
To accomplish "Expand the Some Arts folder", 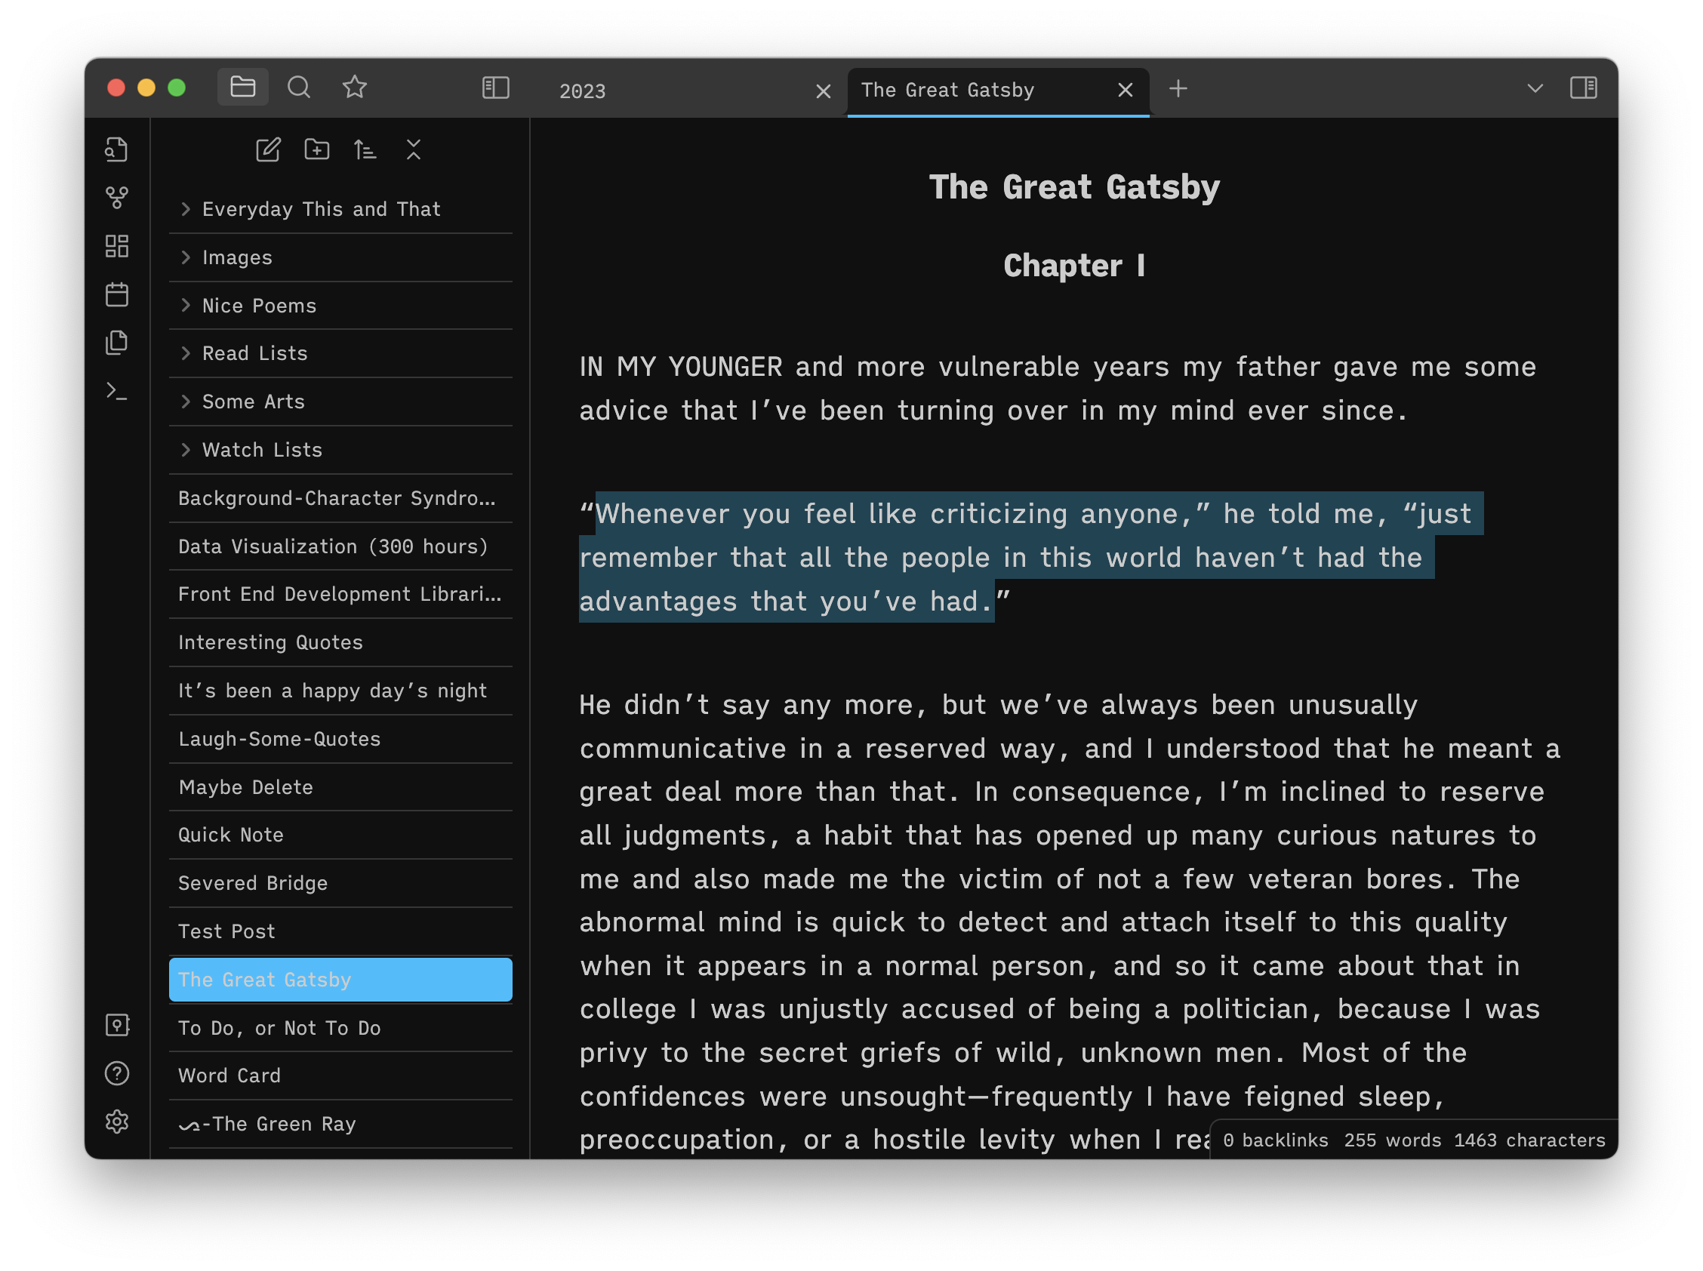I will [340, 402].
